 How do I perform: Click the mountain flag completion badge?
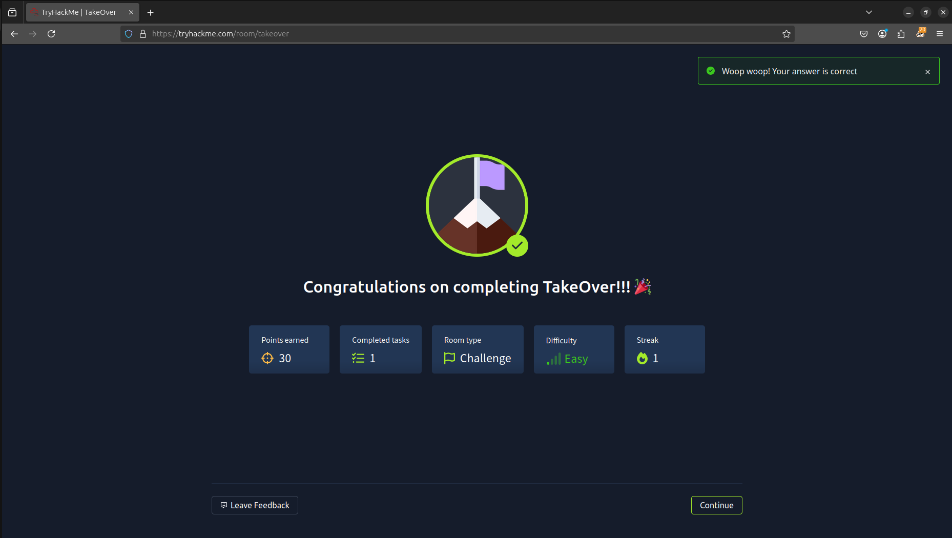(x=477, y=205)
